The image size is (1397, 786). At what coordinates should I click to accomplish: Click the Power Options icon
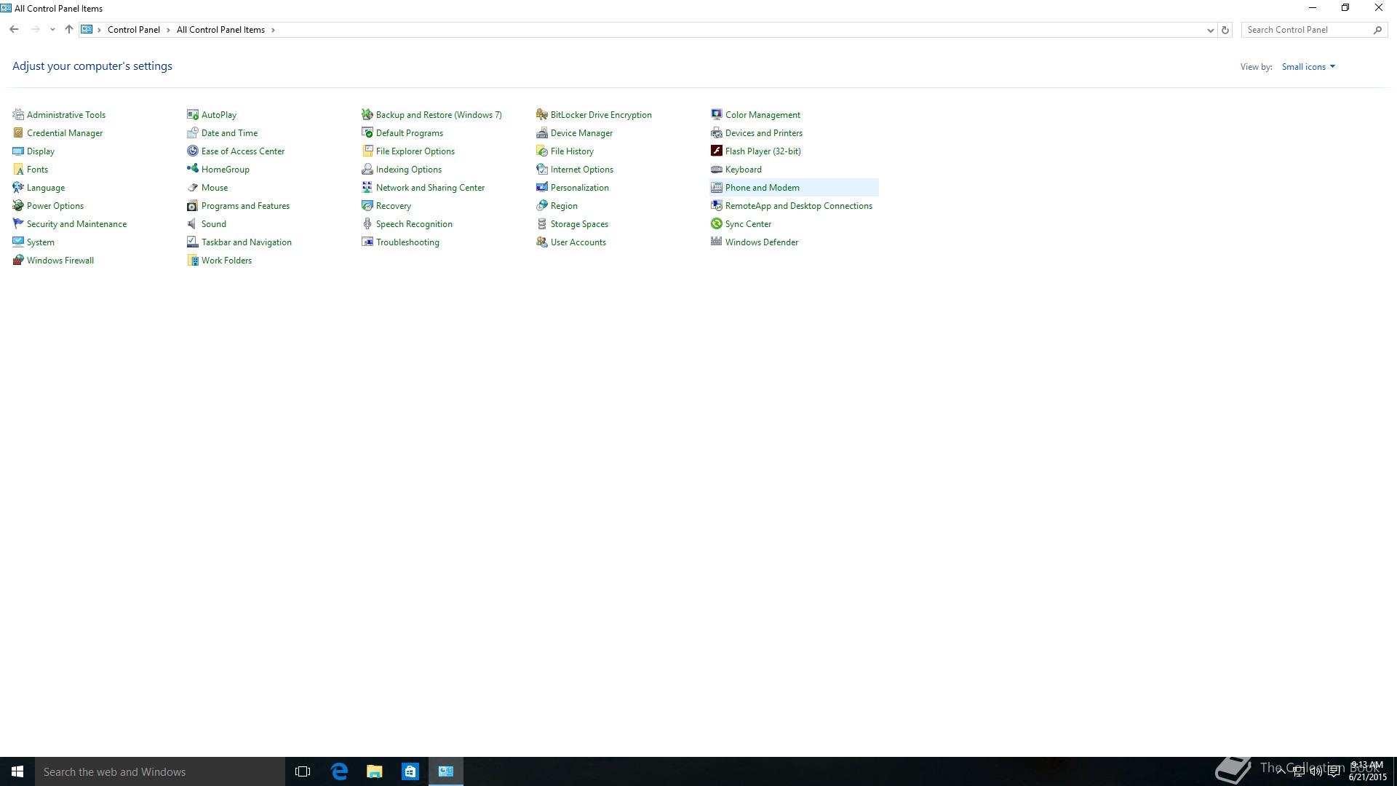tap(18, 205)
